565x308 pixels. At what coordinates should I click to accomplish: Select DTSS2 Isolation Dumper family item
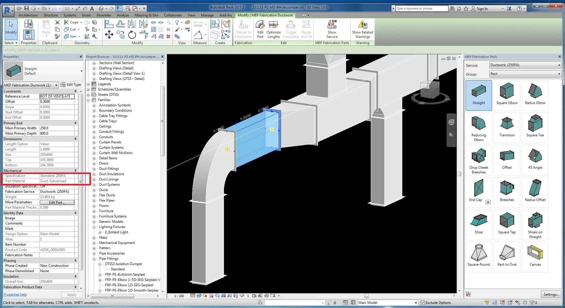pyautogui.click(x=123, y=264)
